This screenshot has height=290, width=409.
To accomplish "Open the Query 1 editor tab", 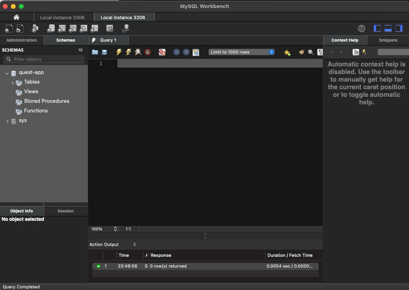I will coord(108,40).
